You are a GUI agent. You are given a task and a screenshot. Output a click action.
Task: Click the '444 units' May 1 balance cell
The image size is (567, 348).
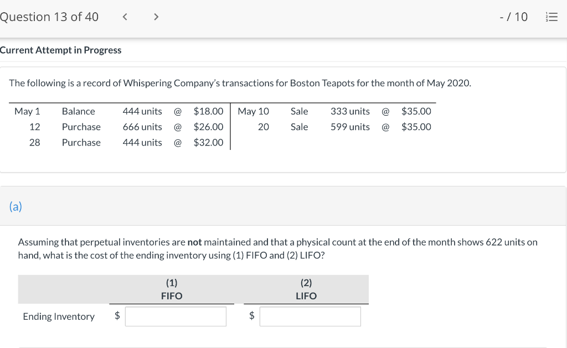click(x=142, y=111)
